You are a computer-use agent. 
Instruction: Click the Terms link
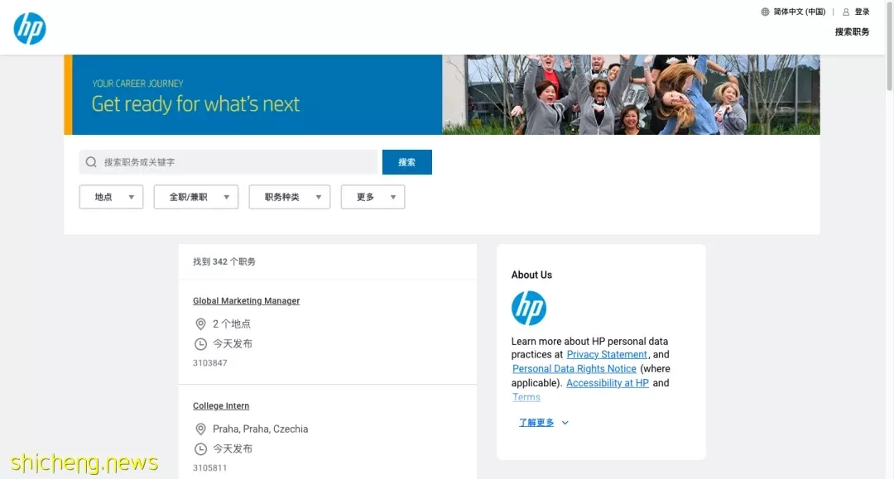pyautogui.click(x=526, y=397)
